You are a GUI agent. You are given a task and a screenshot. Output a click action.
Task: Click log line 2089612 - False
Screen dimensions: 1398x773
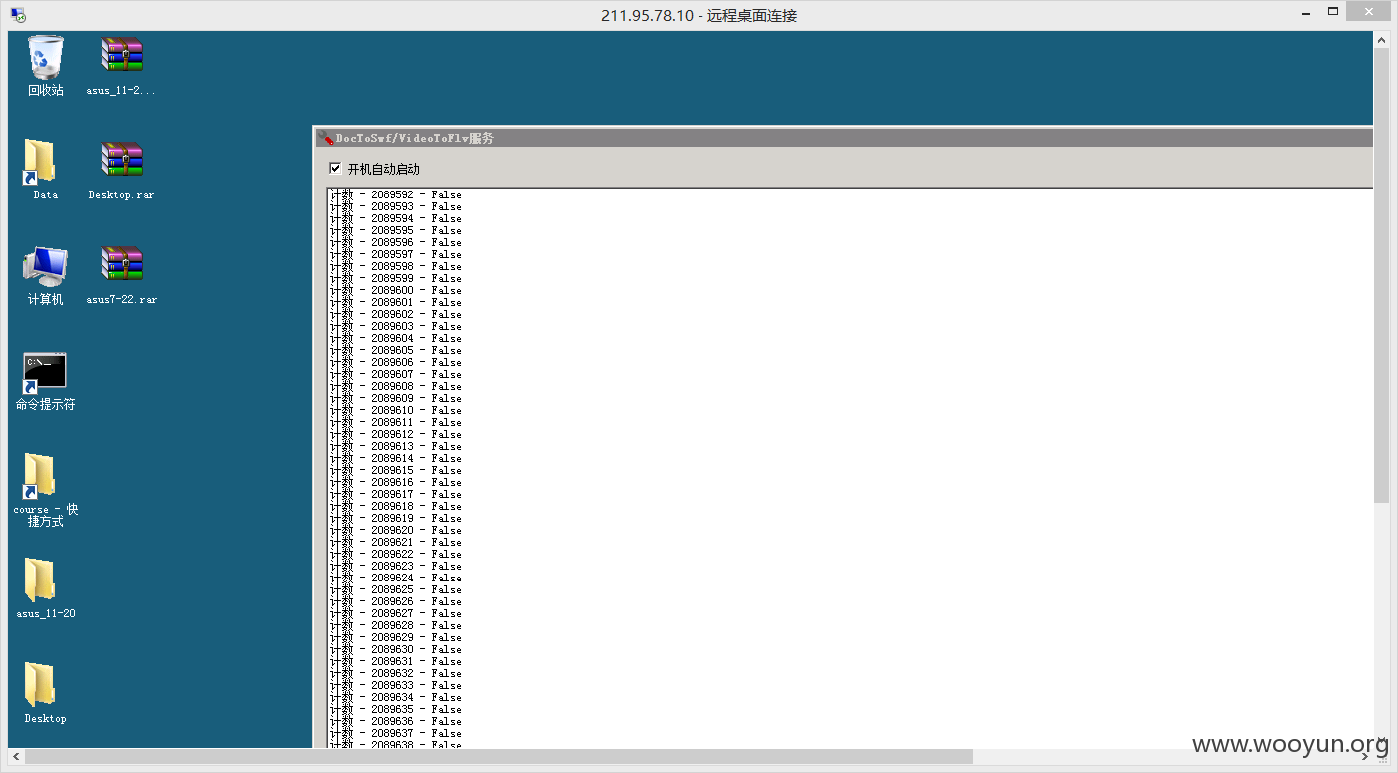coord(396,435)
